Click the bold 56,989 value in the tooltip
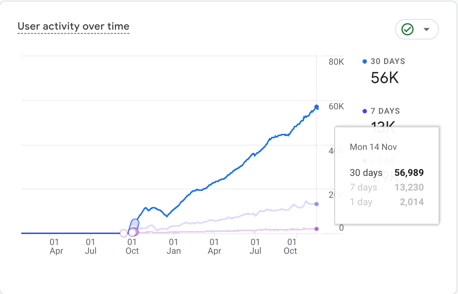 coord(409,173)
